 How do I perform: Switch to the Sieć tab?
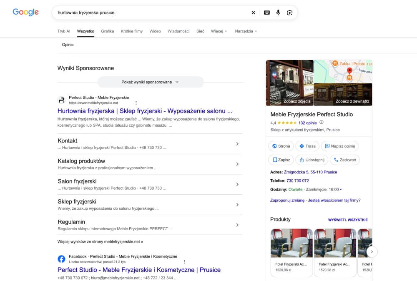click(x=200, y=31)
